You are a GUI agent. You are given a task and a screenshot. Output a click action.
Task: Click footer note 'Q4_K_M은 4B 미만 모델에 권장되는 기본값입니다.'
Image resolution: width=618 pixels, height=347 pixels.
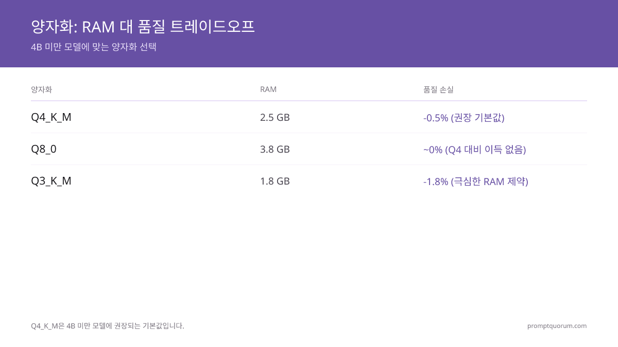pyautogui.click(x=108, y=326)
